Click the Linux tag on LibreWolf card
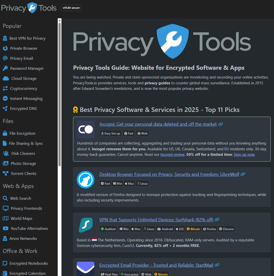The image size is (274, 276). (x=142, y=184)
